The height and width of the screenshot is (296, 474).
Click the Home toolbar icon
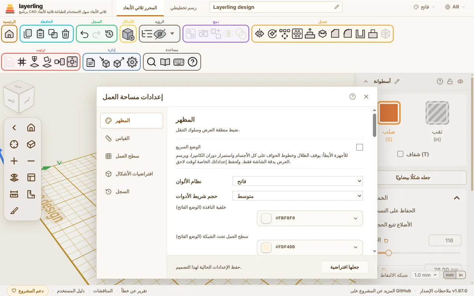(x=9, y=34)
